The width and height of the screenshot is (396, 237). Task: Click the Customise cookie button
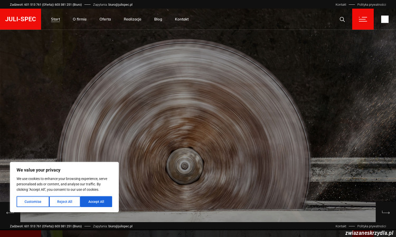click(x=33, y=202)
